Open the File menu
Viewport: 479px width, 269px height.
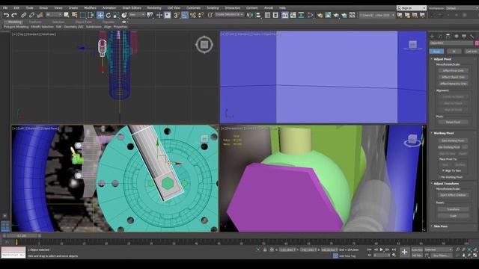[5, 8]
